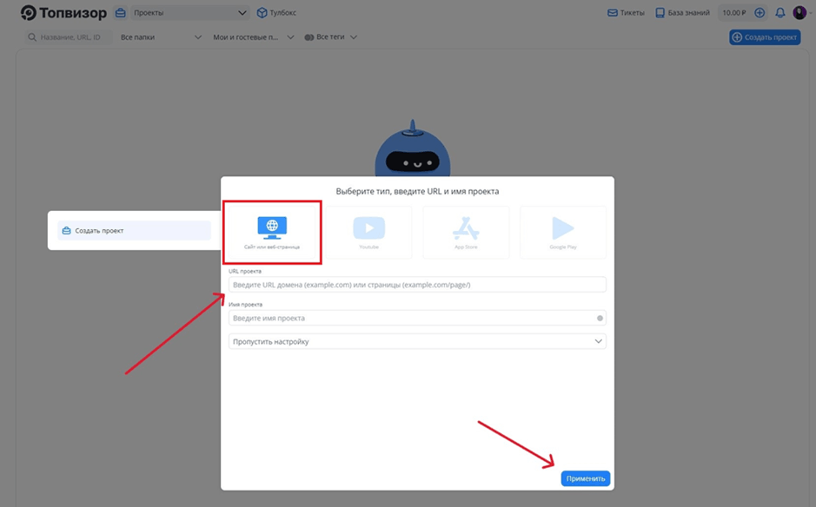Click the small dot icon in project name field
This screenshot has width=816, height=507.
(x=600, y=319)
